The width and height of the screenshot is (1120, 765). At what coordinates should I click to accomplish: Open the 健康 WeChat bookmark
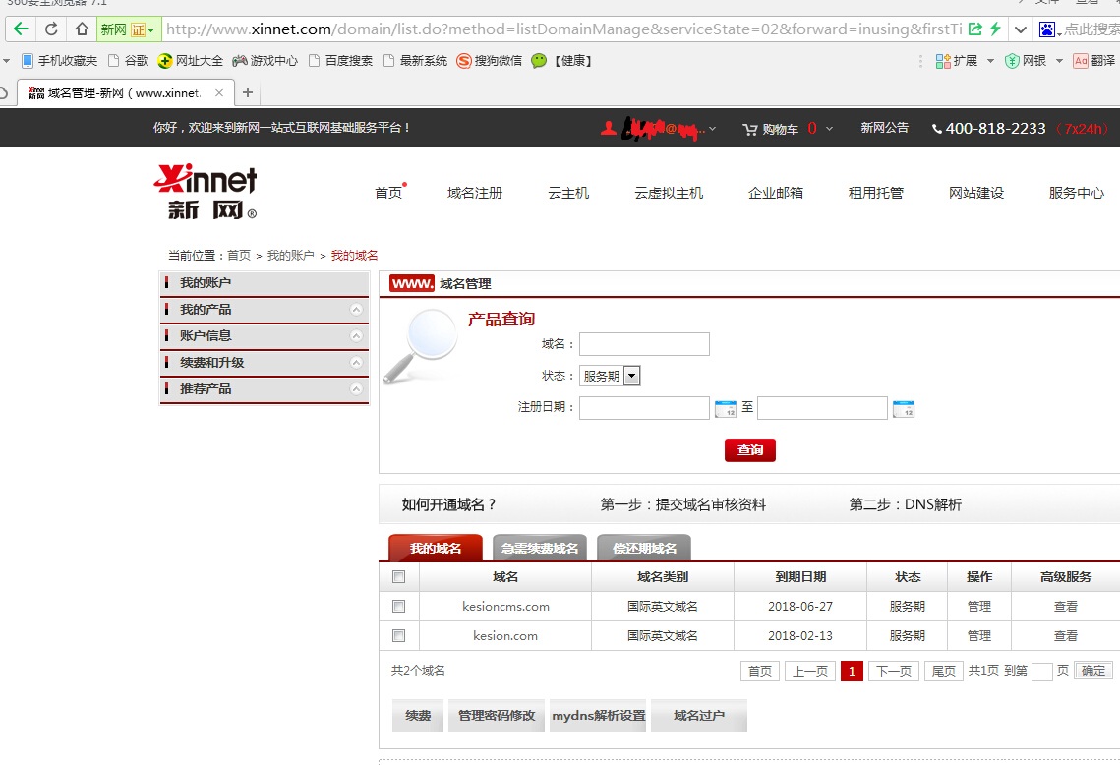pos(562,61)
